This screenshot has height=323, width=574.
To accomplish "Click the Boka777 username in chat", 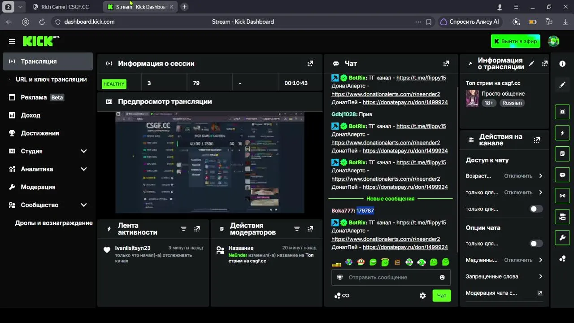I will [x=343, y=211].
